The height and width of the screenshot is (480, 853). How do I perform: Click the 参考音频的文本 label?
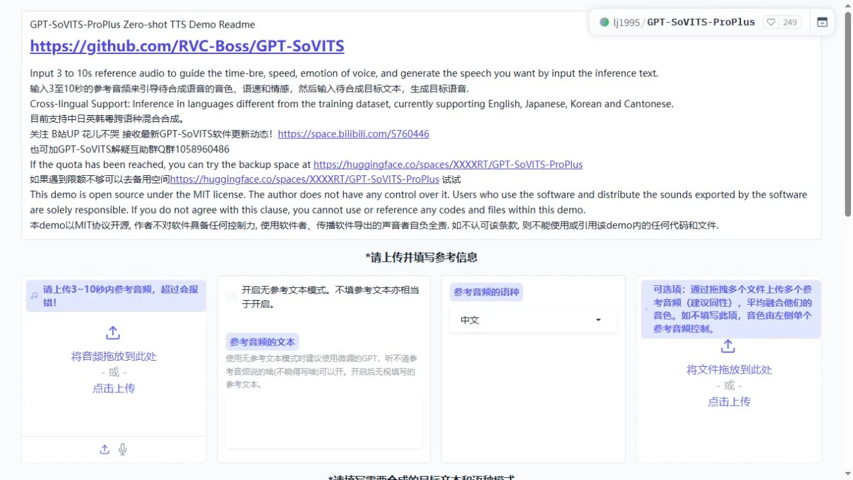click(262, 342)
